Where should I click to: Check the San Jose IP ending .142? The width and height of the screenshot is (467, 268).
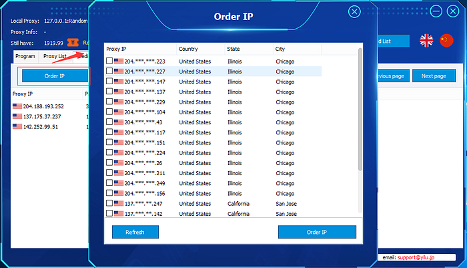109,213
